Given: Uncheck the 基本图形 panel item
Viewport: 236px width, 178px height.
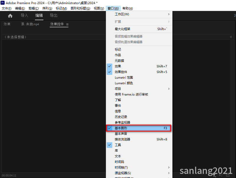Looking at the screenshot, I should coord(139,128).
